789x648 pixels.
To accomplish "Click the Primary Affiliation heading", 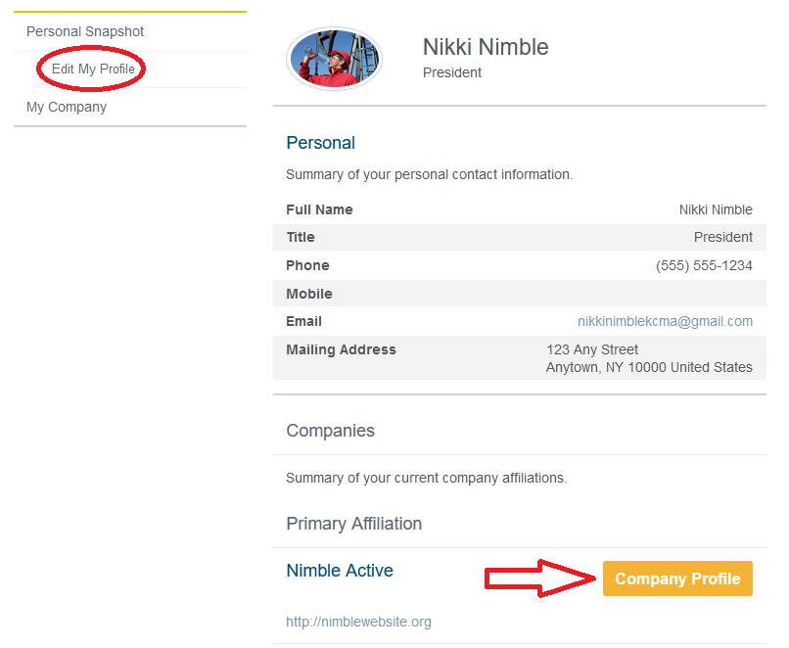I will 353,524.
